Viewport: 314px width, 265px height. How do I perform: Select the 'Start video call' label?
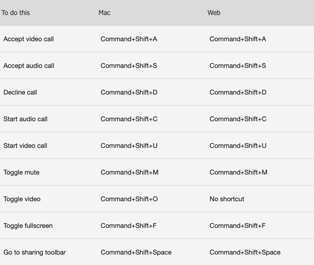[25, 146]
